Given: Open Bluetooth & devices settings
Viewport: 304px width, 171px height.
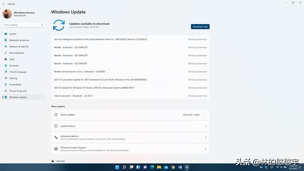Looking at the screenshot, I should 24,40.
